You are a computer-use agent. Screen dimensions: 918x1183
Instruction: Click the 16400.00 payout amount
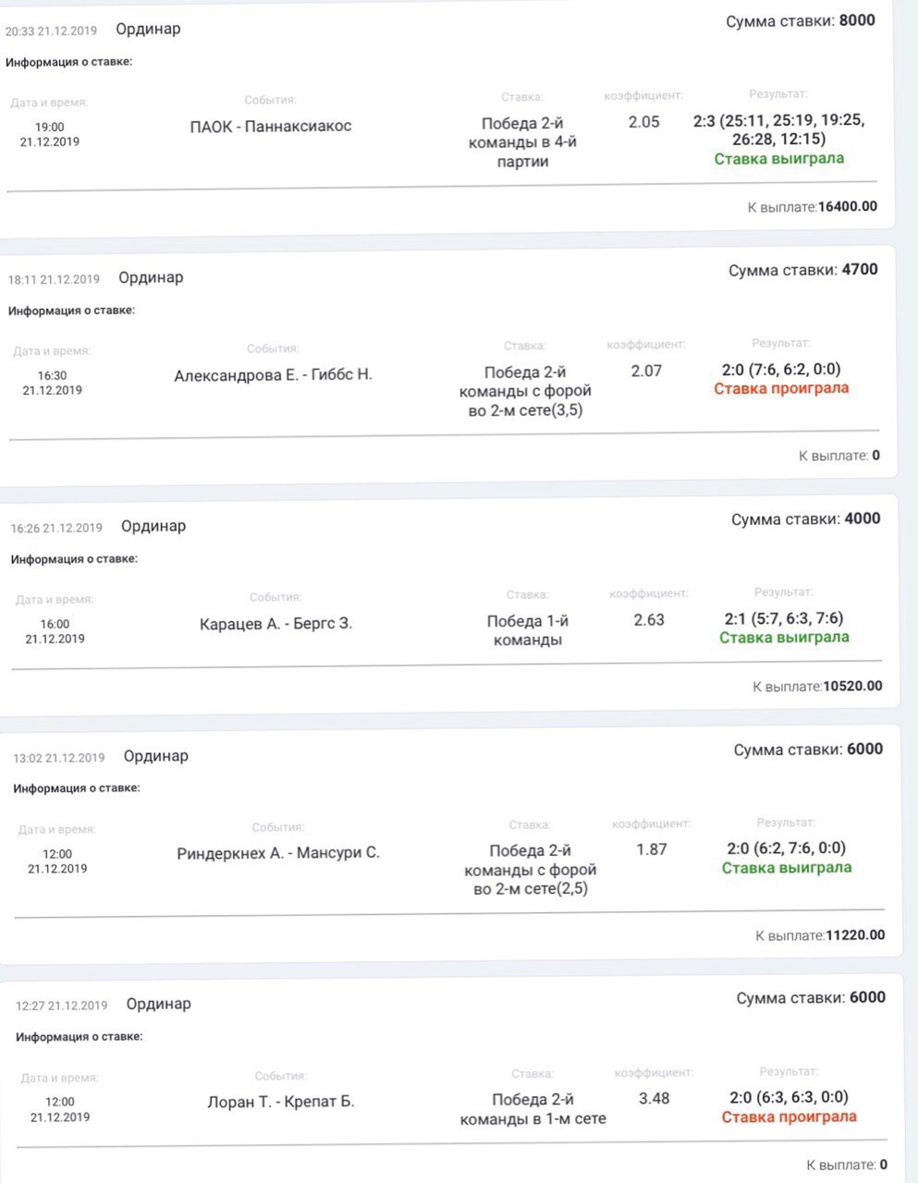848,207
